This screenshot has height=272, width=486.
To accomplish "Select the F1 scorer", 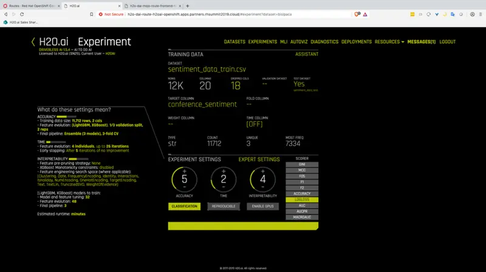I will pyautogui.click(x=302, y=182).
